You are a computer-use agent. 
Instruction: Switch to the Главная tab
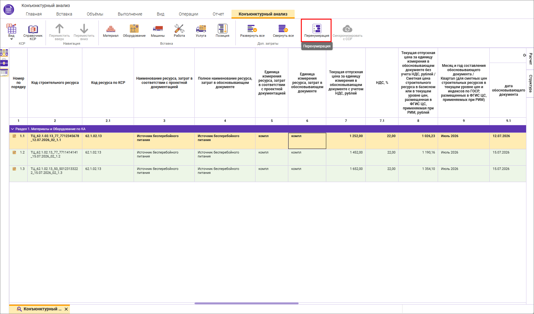34,14
